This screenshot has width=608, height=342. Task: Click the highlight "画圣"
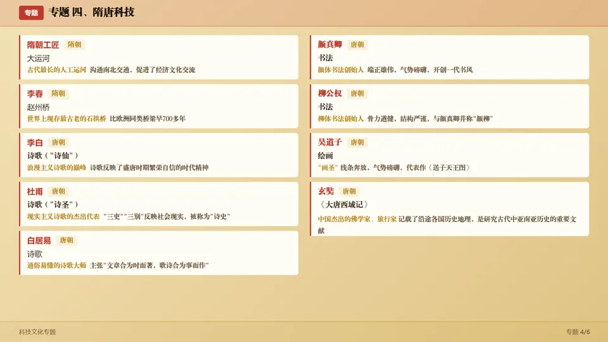click(x=328, y=167)
